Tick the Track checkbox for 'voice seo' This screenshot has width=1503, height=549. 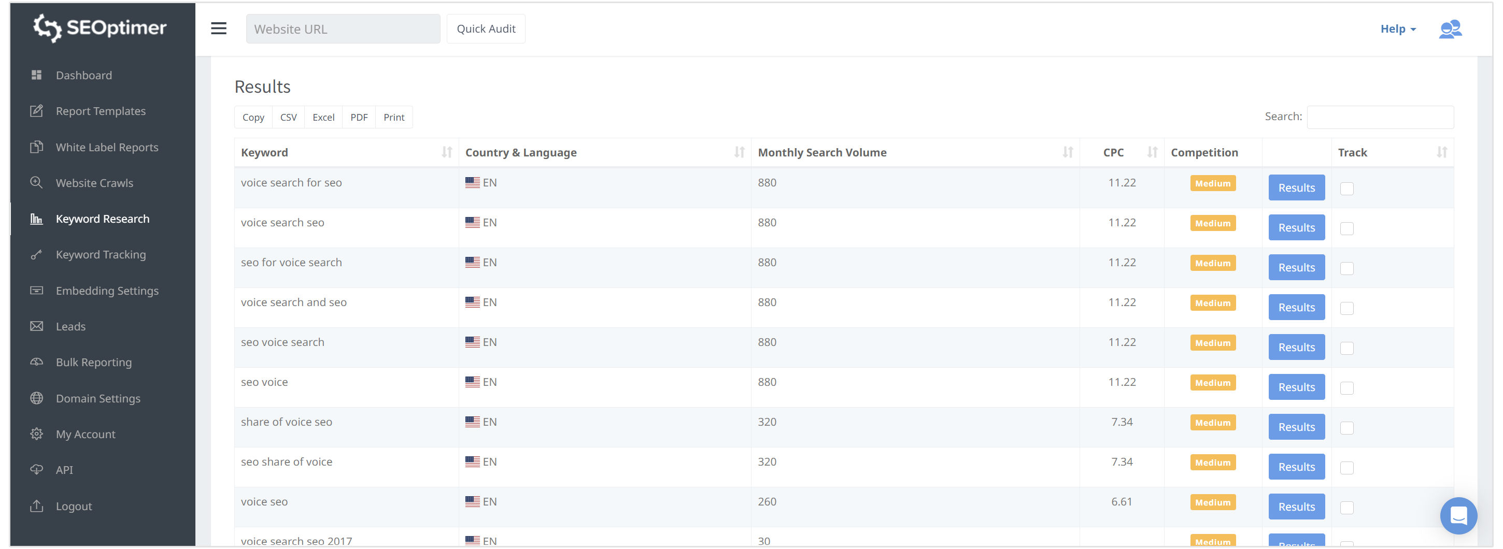tap(1346, 507)
